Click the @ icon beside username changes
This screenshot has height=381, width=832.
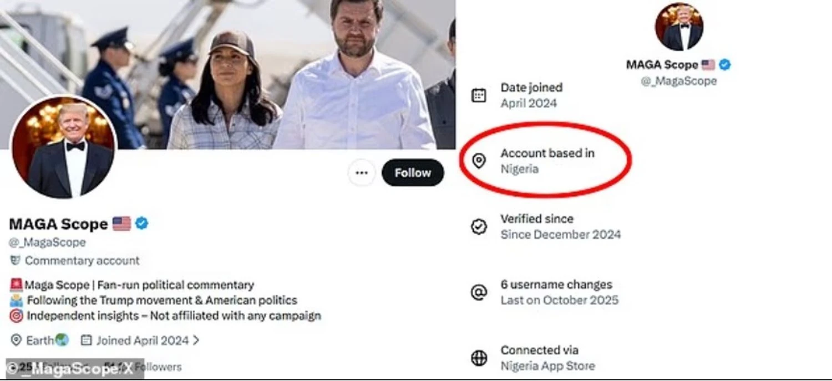[x=479, y=292]
